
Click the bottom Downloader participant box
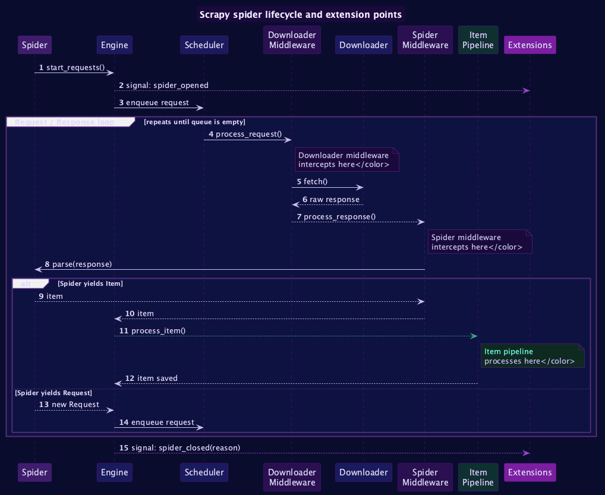(x=364, y=472)
